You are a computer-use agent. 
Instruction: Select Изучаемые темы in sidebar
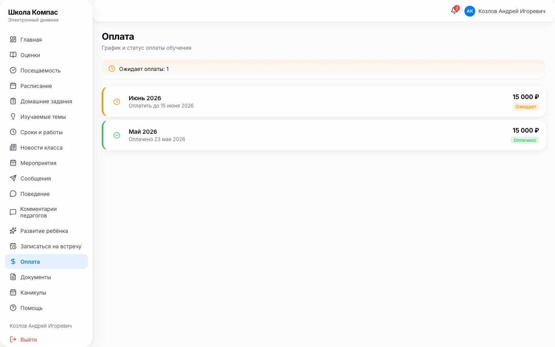(46, 116)
